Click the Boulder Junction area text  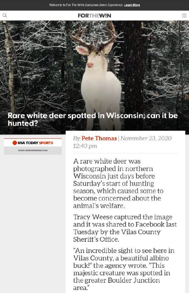[117, 284]
